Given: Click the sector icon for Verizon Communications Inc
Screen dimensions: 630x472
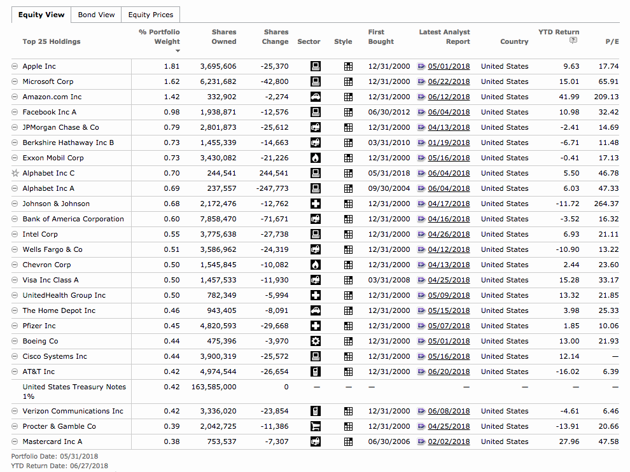Looking at the screenshot, I should [x=316, y=411].
